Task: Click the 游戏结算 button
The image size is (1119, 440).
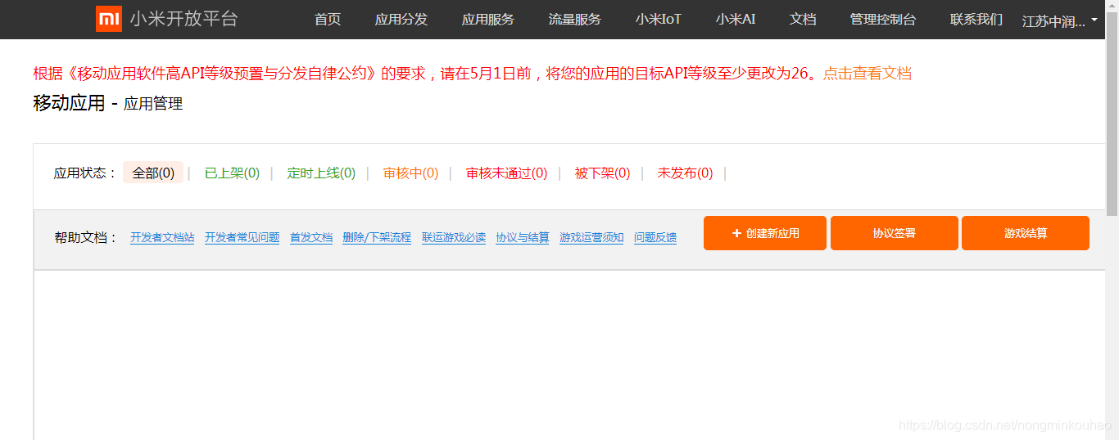Action: [x=1026, y=233]
